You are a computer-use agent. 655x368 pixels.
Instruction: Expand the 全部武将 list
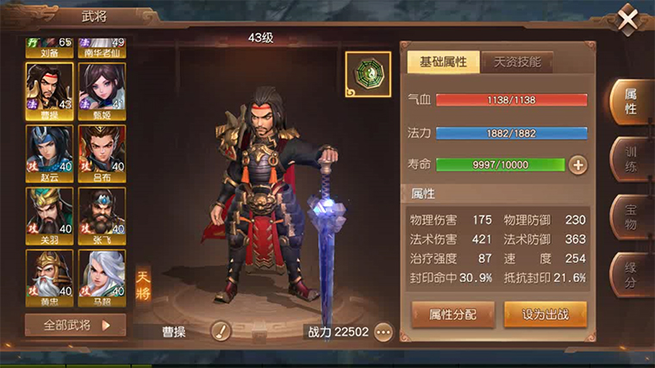click(x=75, y=325)
